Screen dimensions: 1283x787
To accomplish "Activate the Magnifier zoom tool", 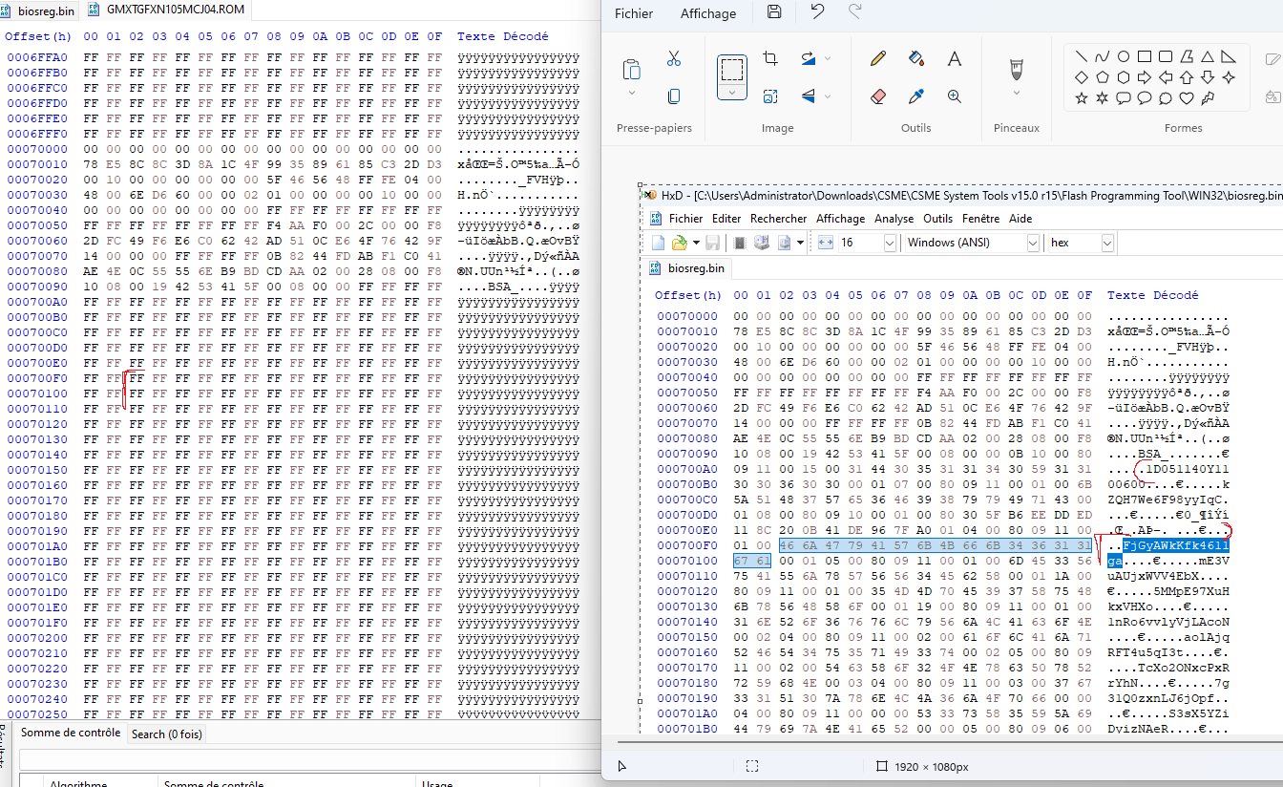I will click(x=954, y=96).
